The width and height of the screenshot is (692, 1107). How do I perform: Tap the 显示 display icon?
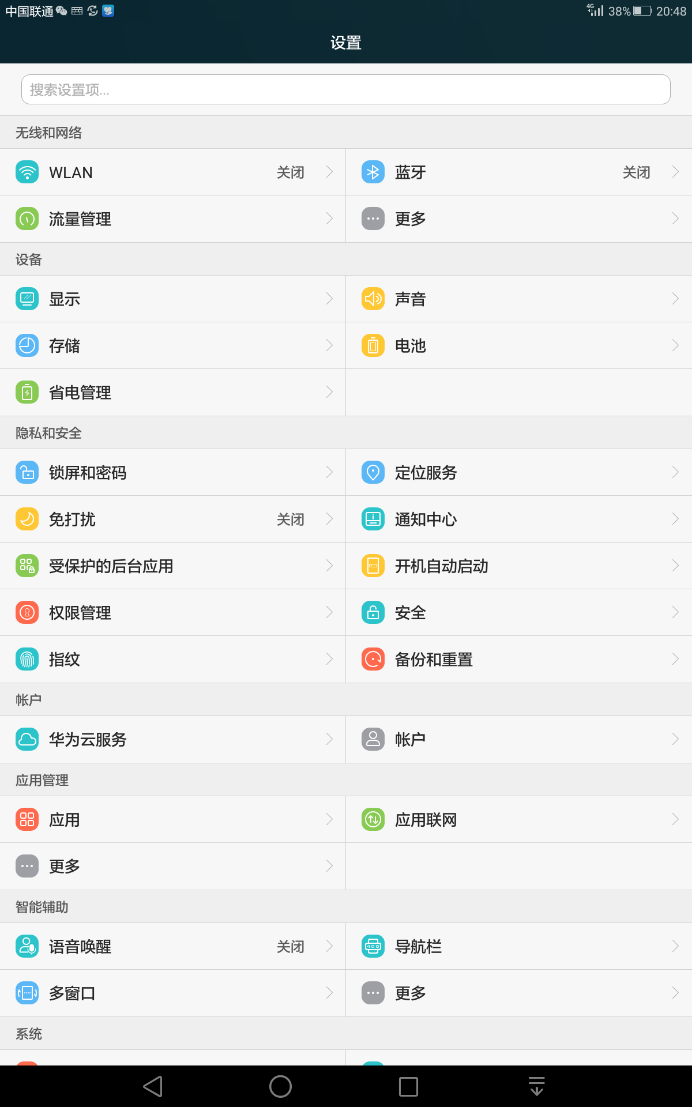27,299
